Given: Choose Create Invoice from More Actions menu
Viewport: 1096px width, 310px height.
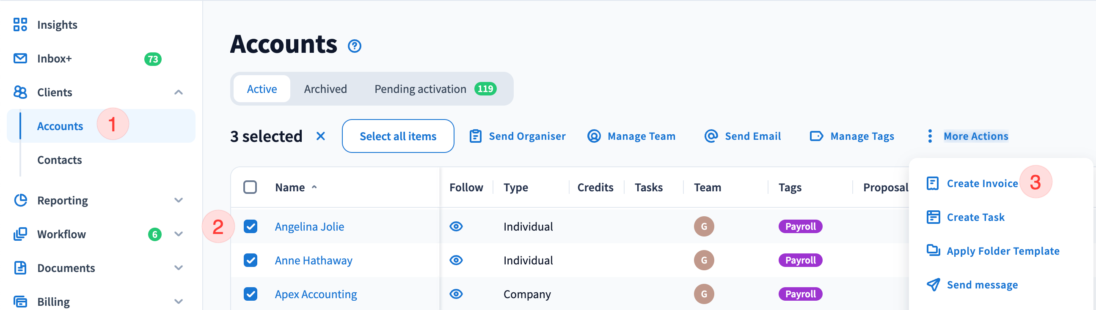Looking at the screenshot, I should pos(982,183).
